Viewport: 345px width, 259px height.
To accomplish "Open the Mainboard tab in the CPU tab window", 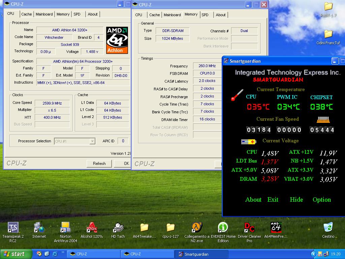I will point(44,14).
